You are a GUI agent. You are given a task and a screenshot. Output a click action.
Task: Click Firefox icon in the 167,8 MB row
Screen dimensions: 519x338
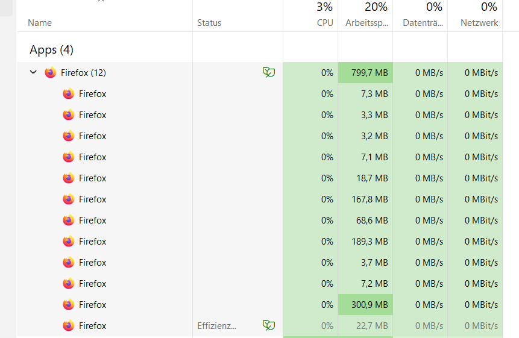tap(69, 199)
